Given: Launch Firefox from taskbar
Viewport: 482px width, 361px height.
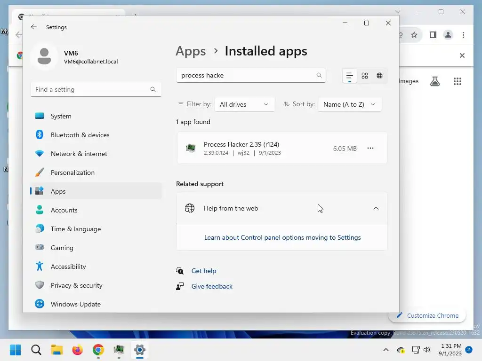Looking at the screenshot, I should 78,350.
